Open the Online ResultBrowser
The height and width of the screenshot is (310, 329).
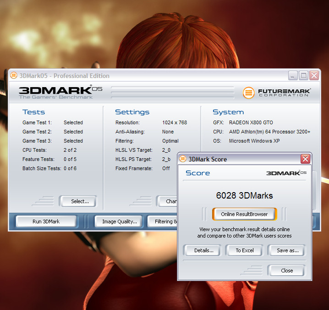[x=244, y=214]
